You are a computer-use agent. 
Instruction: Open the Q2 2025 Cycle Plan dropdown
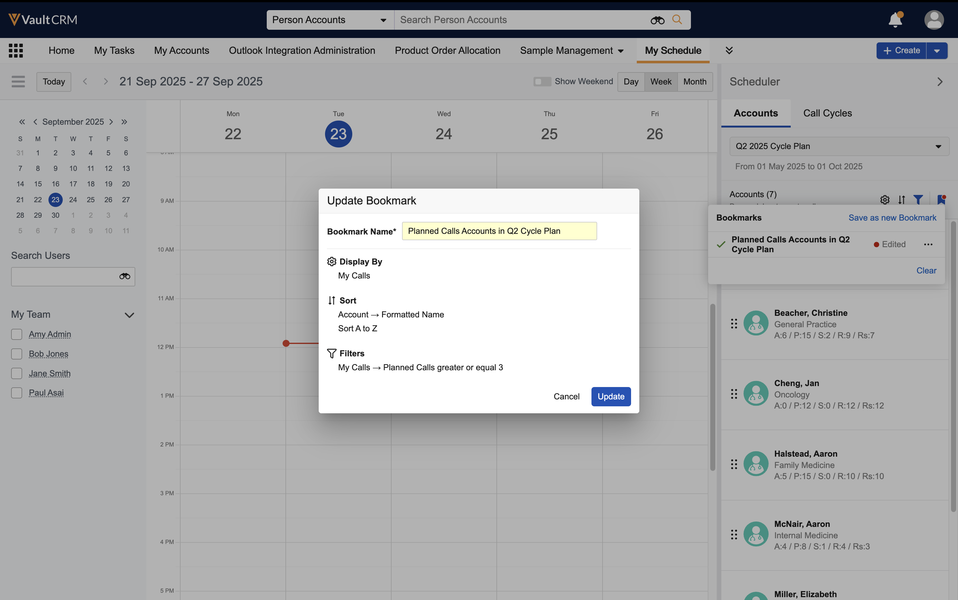(839, 147)
